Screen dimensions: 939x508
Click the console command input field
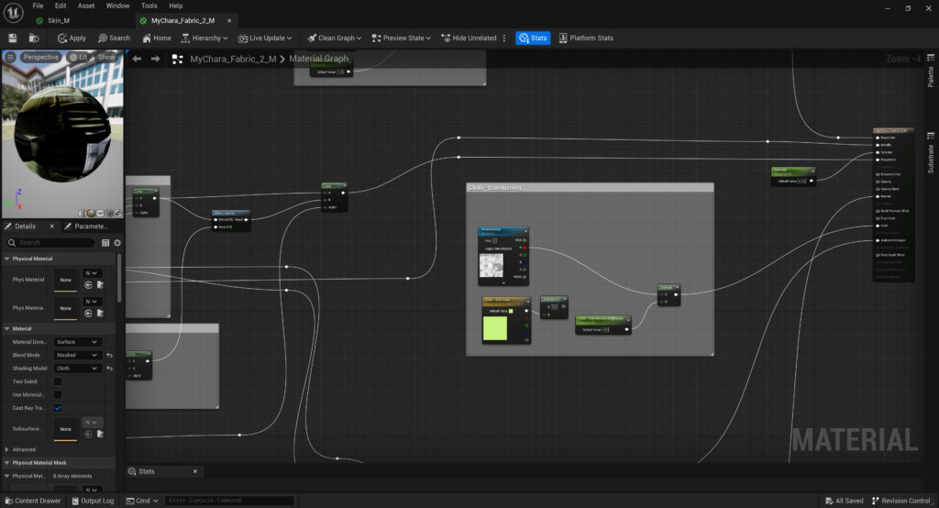(x=229, y=501)
